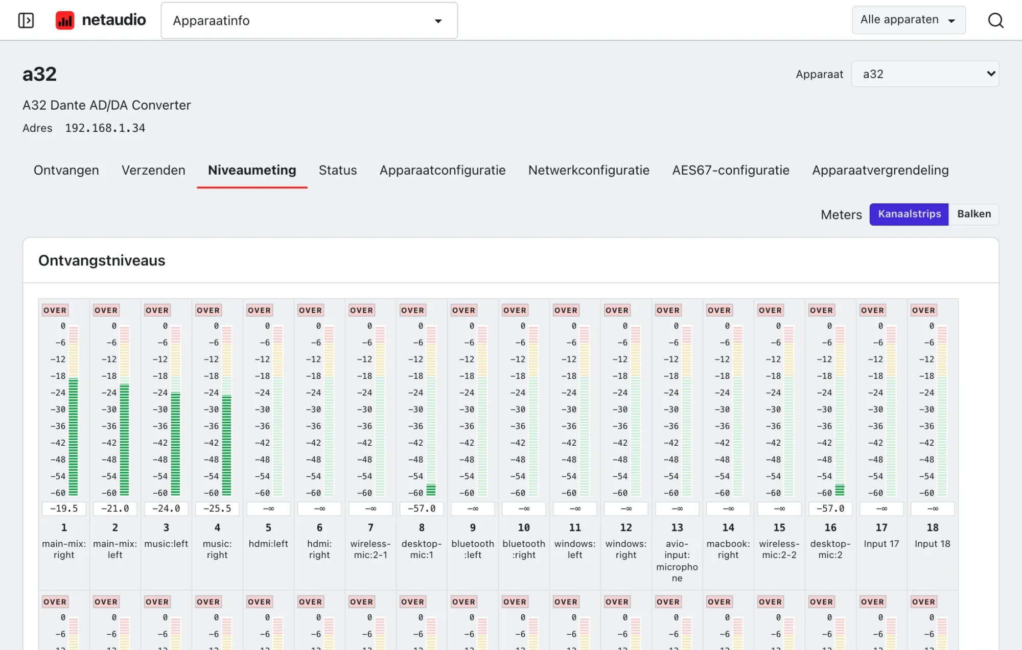Click OVER indicator on channel 8
The height and width of the screenshot is (650, 1022).
(413, 310)
